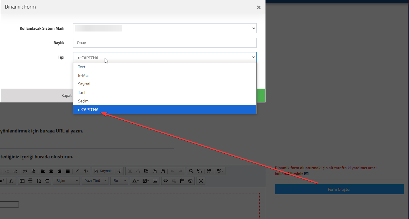Click the globe icon in editor toolbar
409x219 pixels.
pyautogui.click(x=190, y=181)
